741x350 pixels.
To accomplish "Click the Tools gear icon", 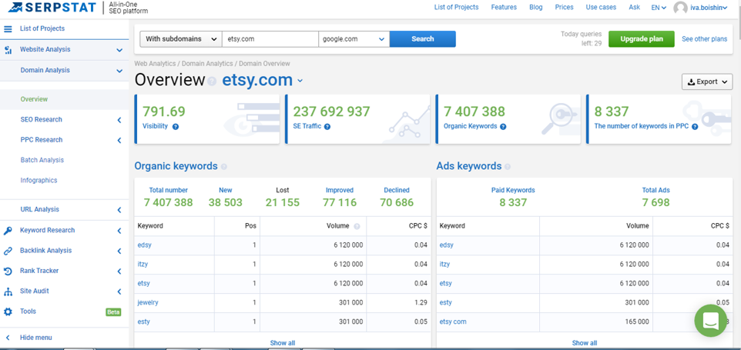I will (x=8, y=312).
